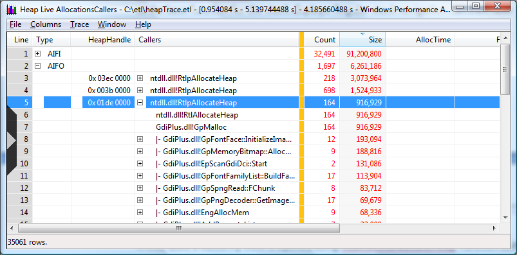Select the GdiPlus.dll!GpMalloc row
This screenshot has height=255, width=517.
253,127
